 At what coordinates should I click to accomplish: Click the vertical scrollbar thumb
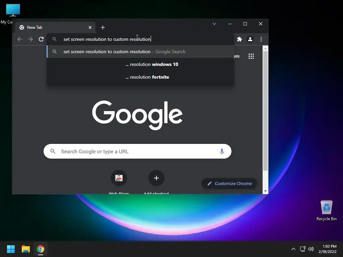265,111
